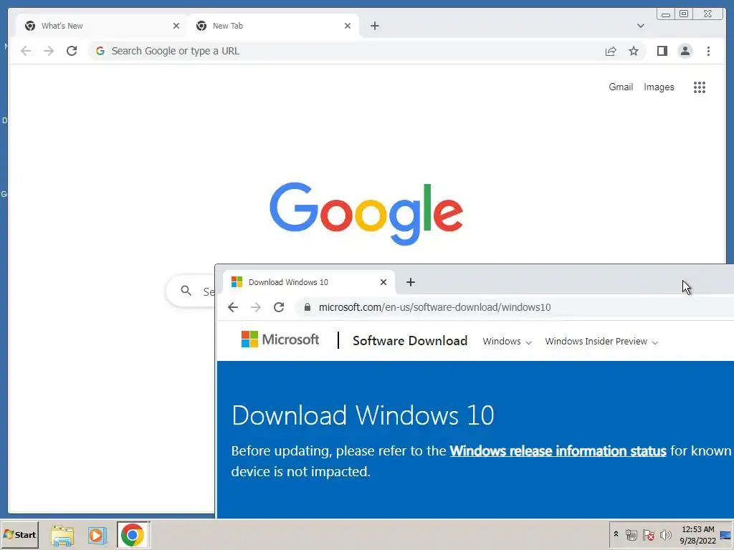
Task: Click the Google logo on New Tab
Action: pos(366,213)
